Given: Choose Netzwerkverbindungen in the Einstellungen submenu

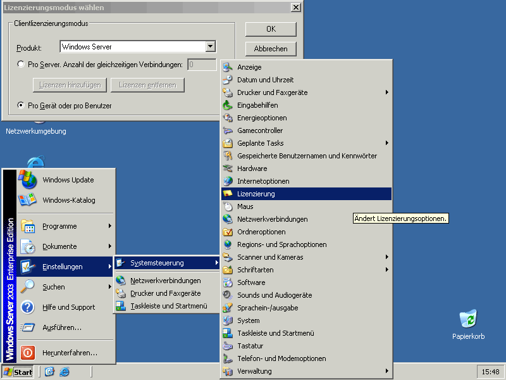Looking at the screenshot, I should click(x=167, y=281).
